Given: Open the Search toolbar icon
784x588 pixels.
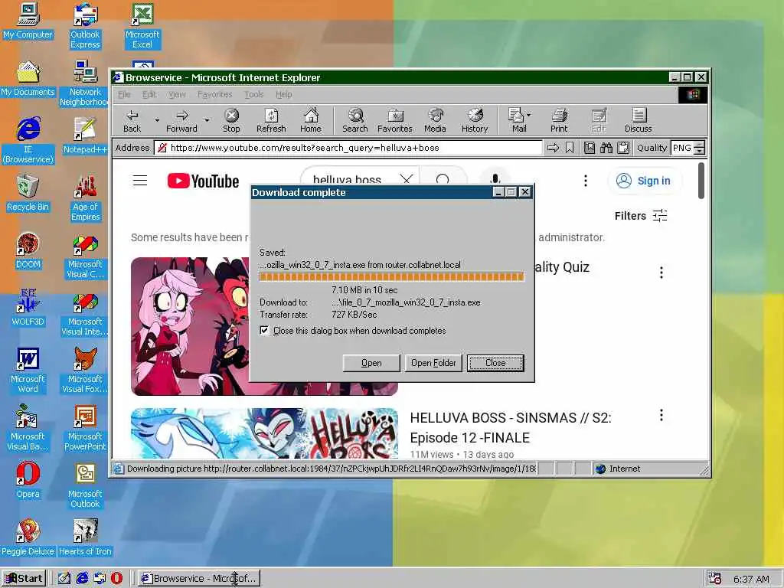Looking at the screenshot, I should (355, 121).
